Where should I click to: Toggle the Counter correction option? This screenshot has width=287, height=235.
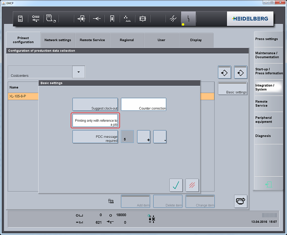tap(143, 104)
